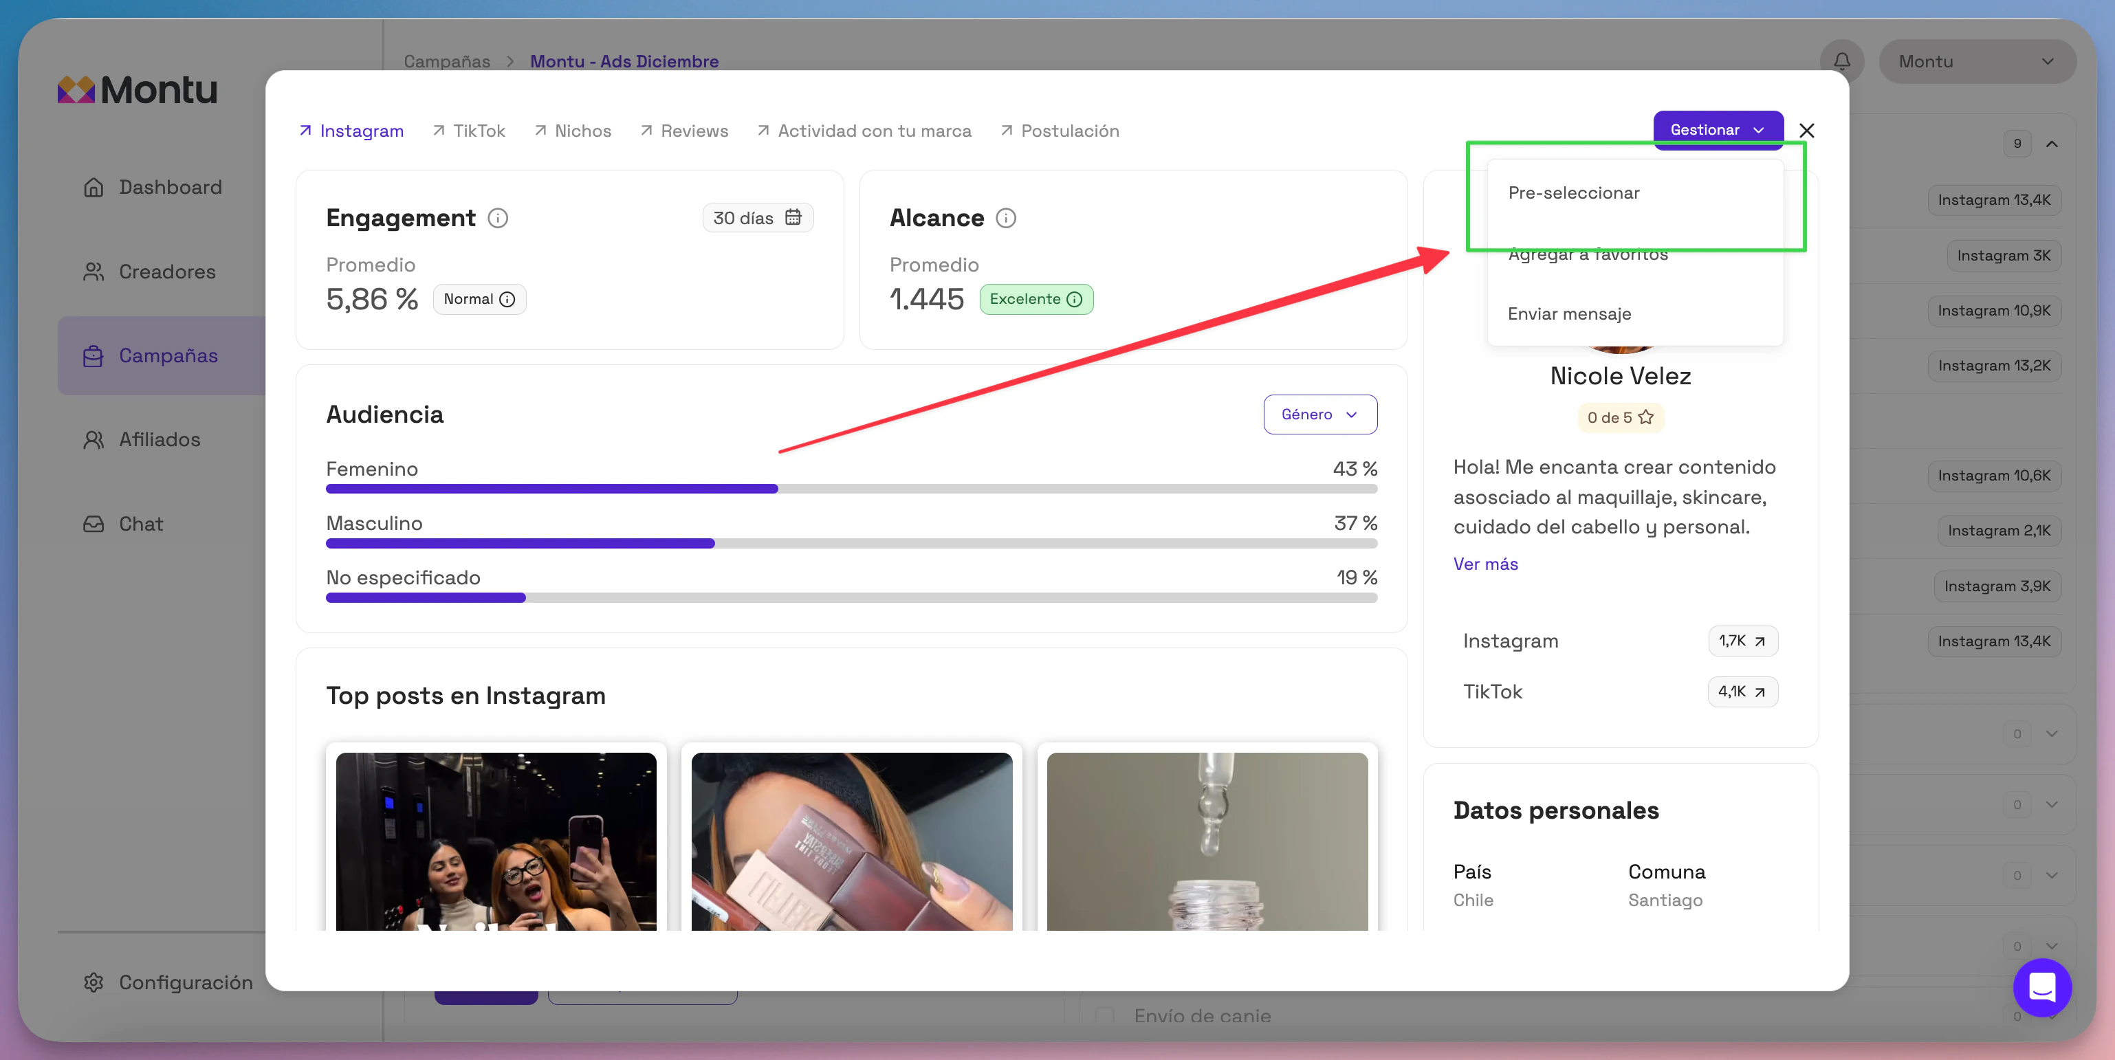Image resolution: width=2115 pixels, height=1060 pixels.
Task: Open the Creadores sidebar section
Action: 149,272
